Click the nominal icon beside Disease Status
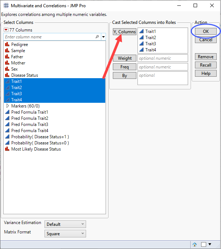221x249 pixels. click(7, 75)
